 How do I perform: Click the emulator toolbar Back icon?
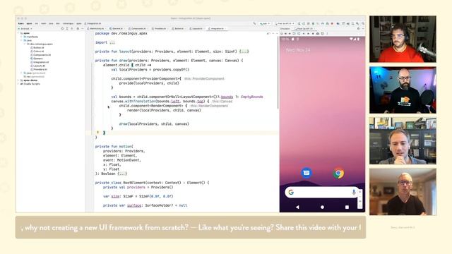[304, 33]
